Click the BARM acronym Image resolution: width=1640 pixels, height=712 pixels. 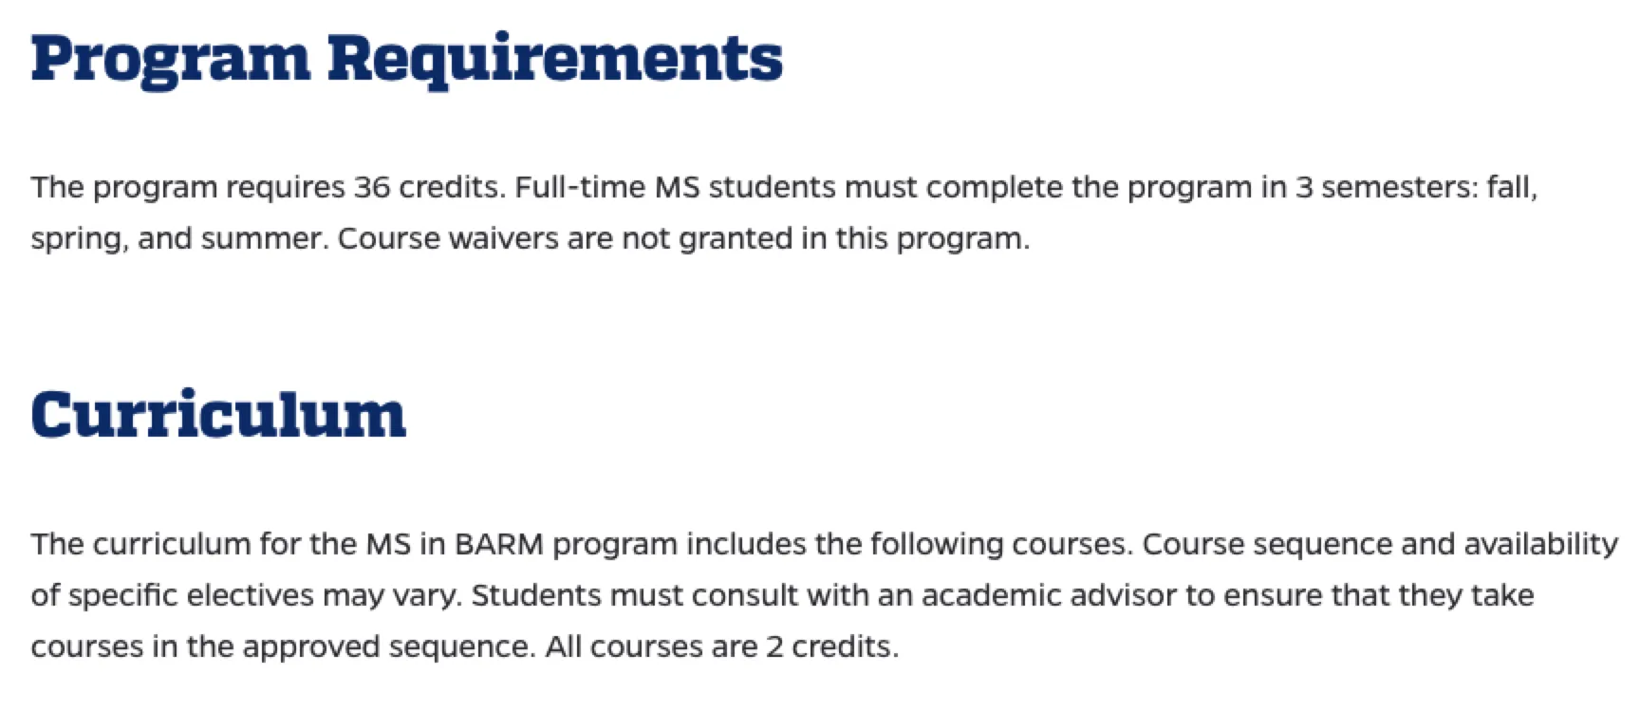point(498,544)
